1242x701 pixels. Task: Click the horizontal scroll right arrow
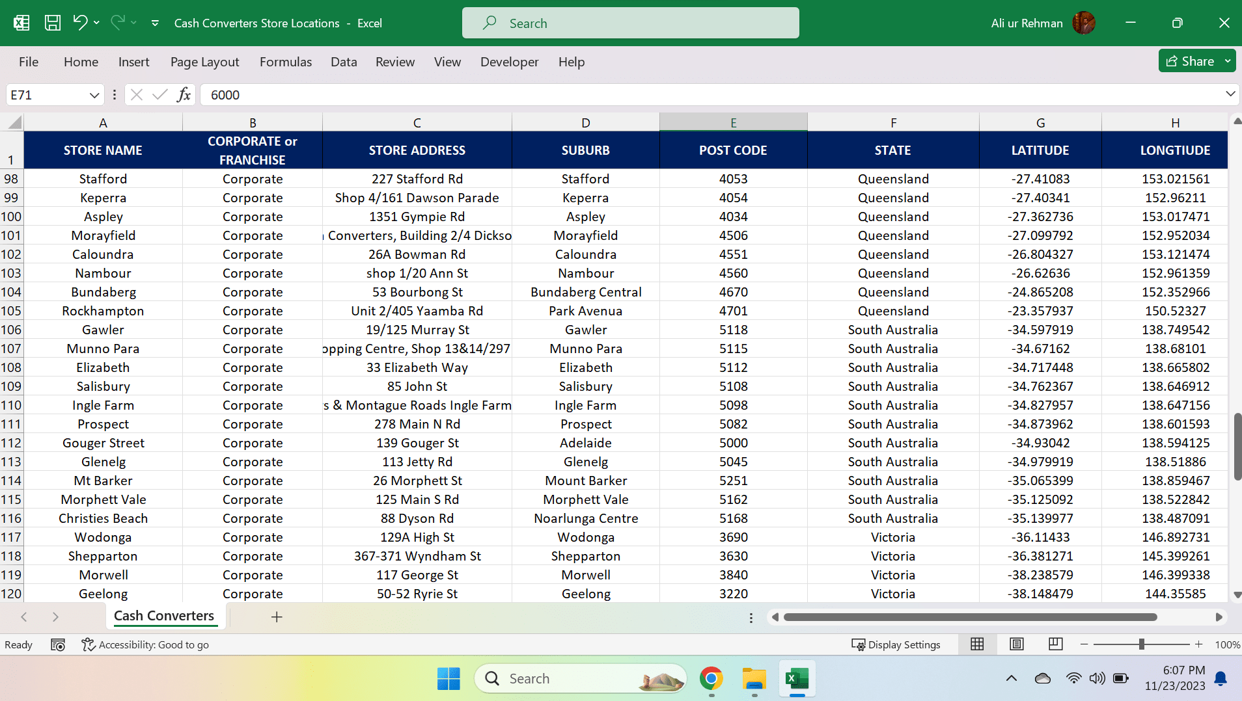point(1219,617)
